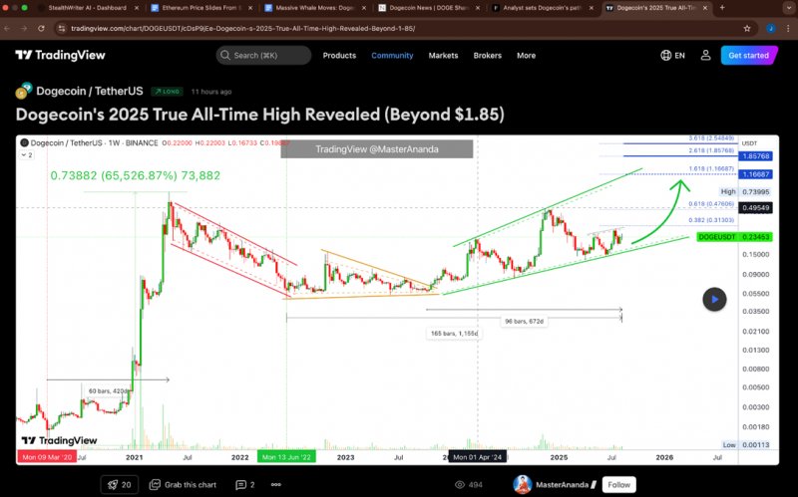Viewport: 798px width, 497px height.
Task: Click the 11 hours ago timestamp
Action: pos(211,92)
